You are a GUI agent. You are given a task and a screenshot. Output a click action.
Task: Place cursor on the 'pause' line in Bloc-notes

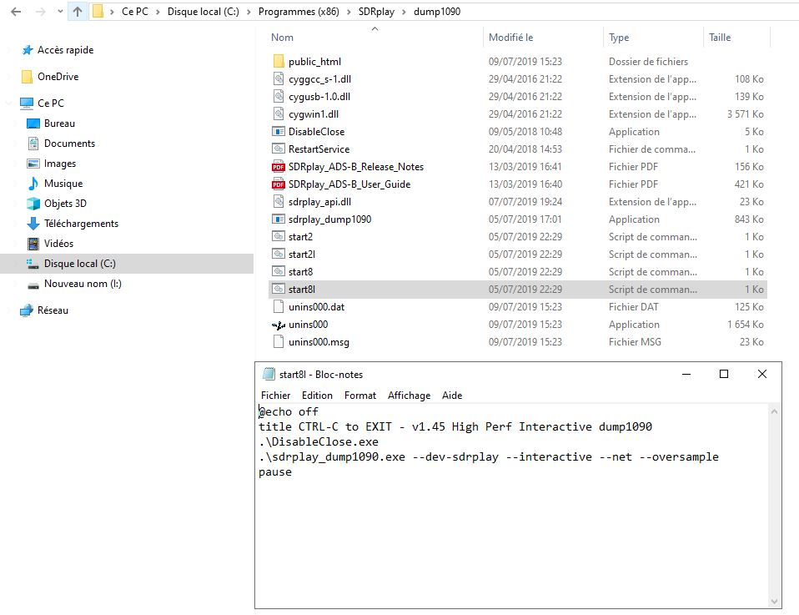[x=275, y=472]
